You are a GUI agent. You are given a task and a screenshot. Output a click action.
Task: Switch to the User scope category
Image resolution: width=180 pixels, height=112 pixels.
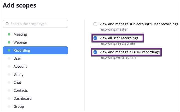point(35,58)
